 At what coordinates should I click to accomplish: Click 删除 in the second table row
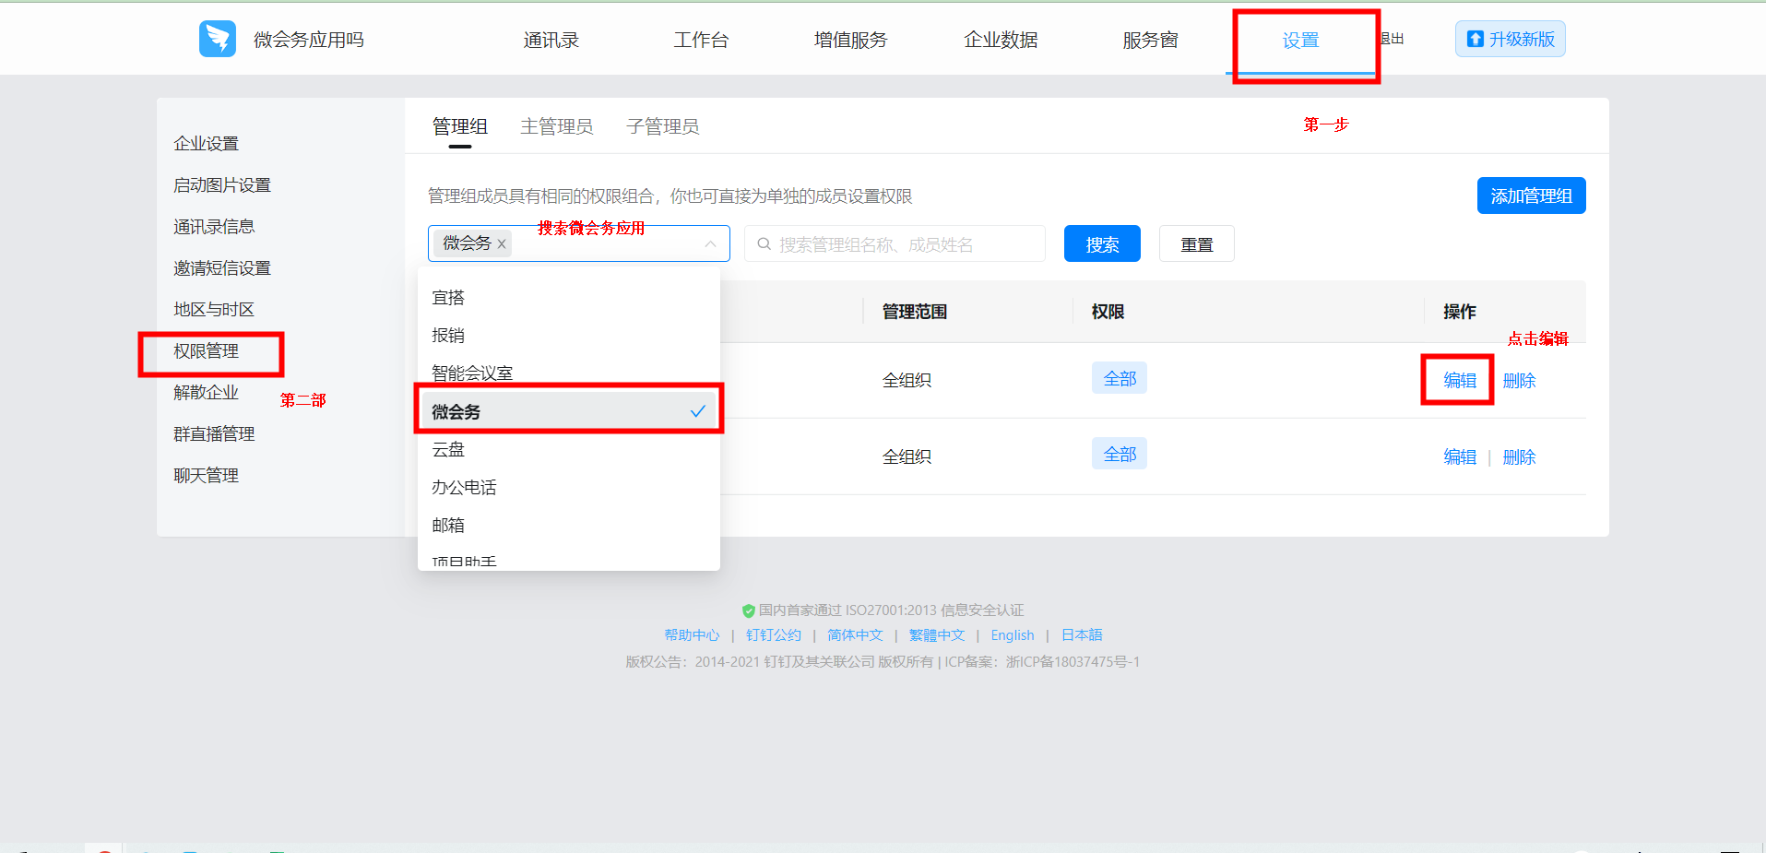1520,456
